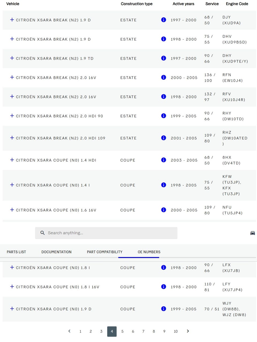
Task: Switch to the Parts List tab
Action: point(16,252)
